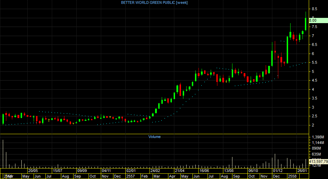Select the 21/04 date marker
The width and height of the screenshot is (328, 179).
click(180, 171)
